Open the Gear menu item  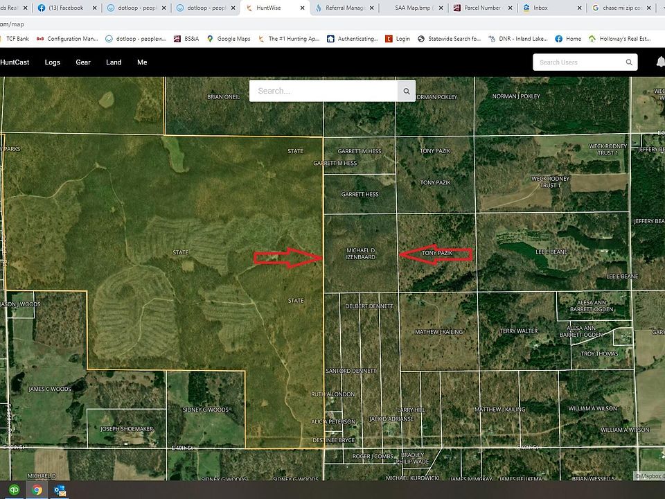coord(83,62)
